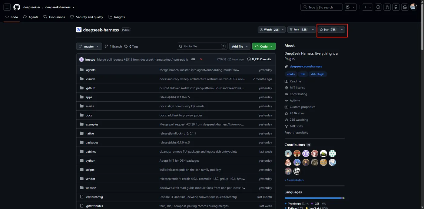Select the cordis topic tag
Screen dimensions: 424x209
(x=291, y=74)
